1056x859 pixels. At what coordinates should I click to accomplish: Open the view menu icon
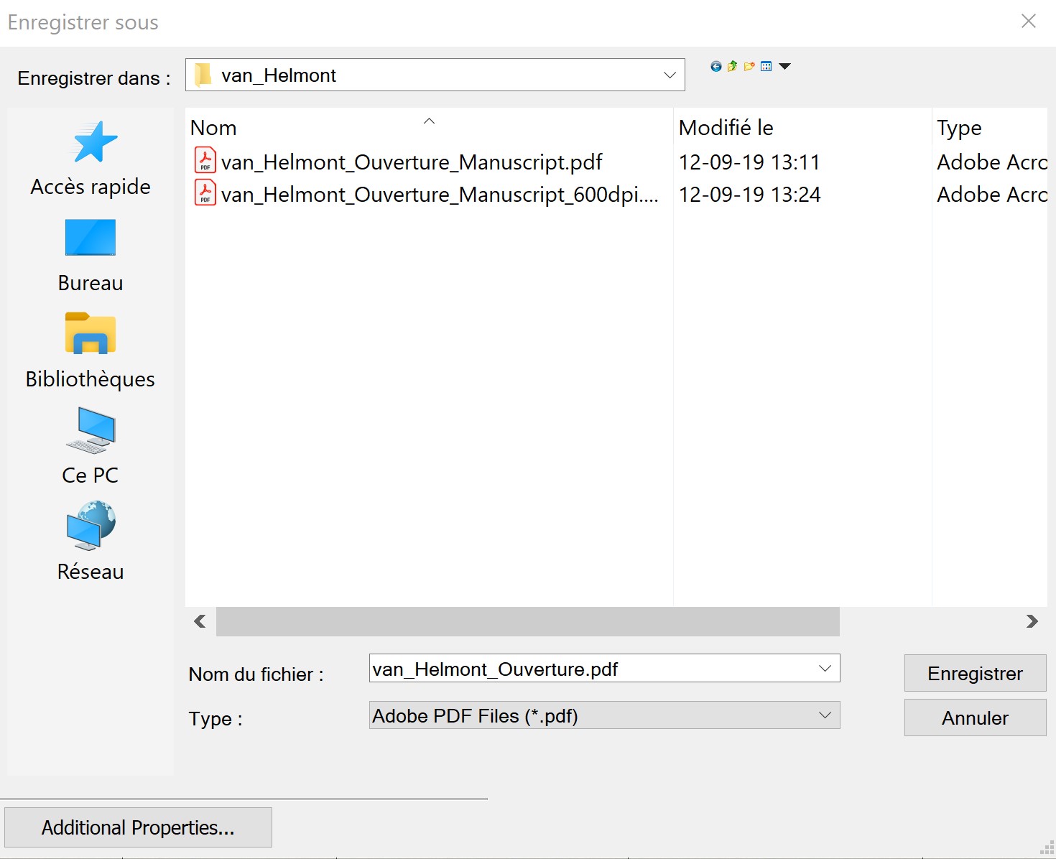click(x=766, y=67)
